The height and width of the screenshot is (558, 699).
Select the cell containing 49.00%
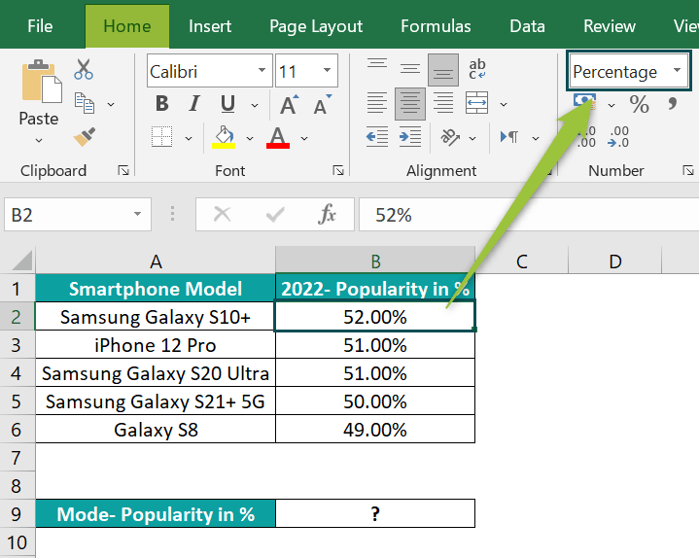[375, 430]
